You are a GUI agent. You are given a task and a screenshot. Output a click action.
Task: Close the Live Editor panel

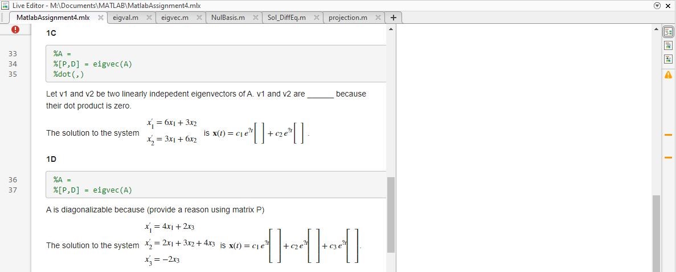(668, 6)
